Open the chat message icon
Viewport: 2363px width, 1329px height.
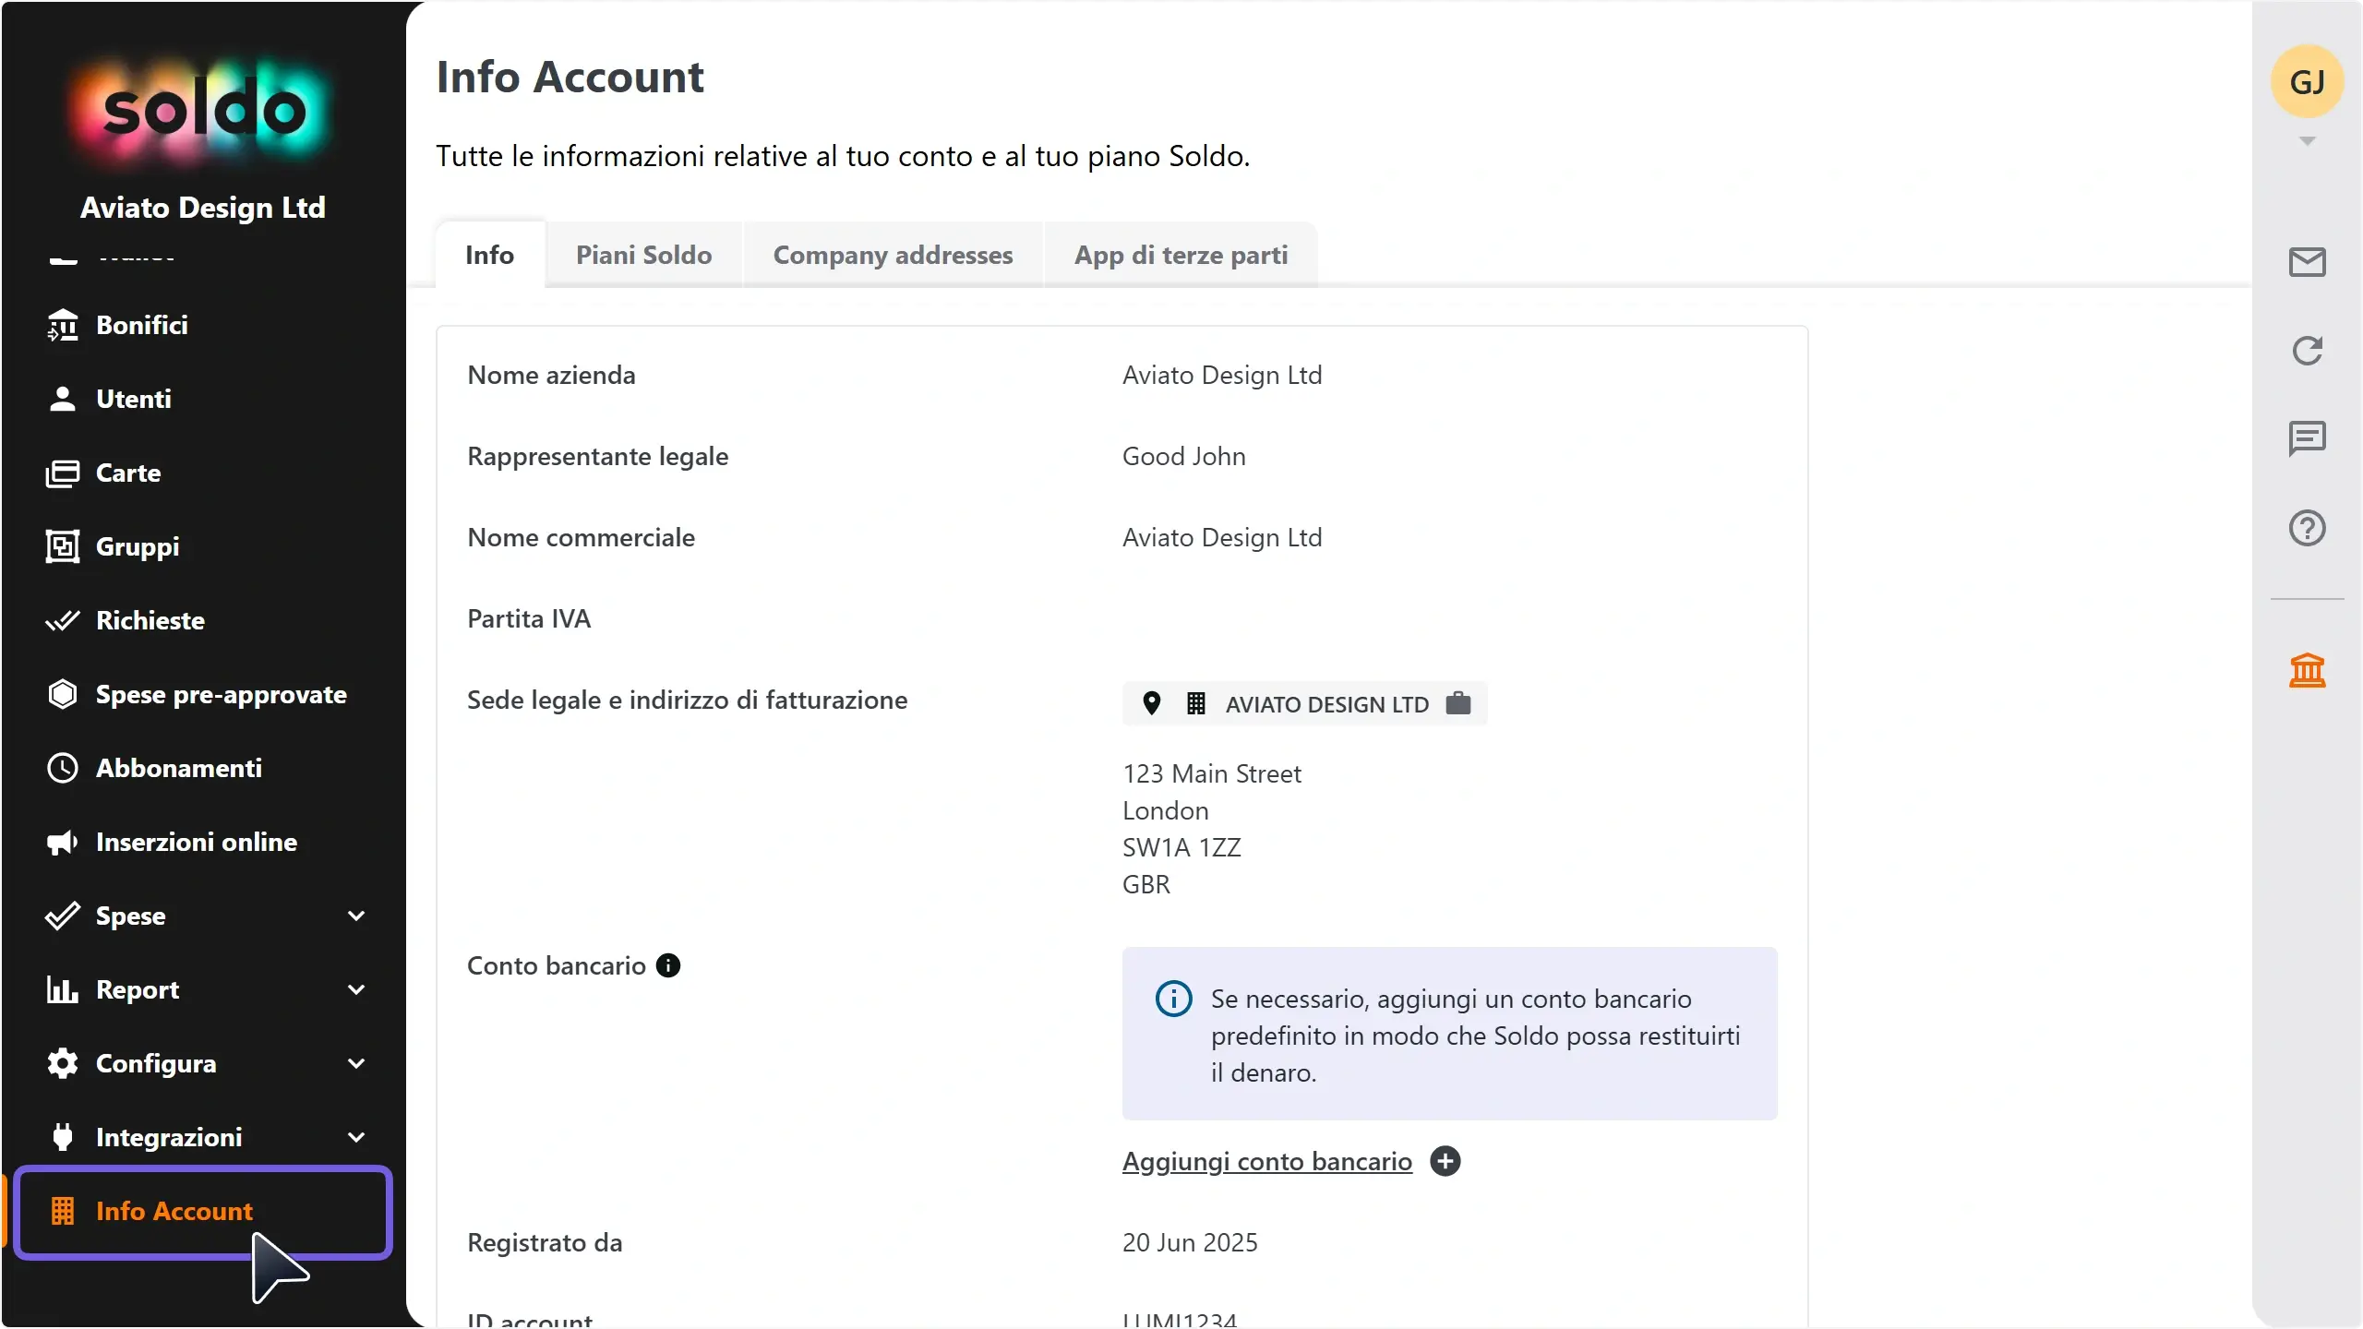tap(2307, 438)
